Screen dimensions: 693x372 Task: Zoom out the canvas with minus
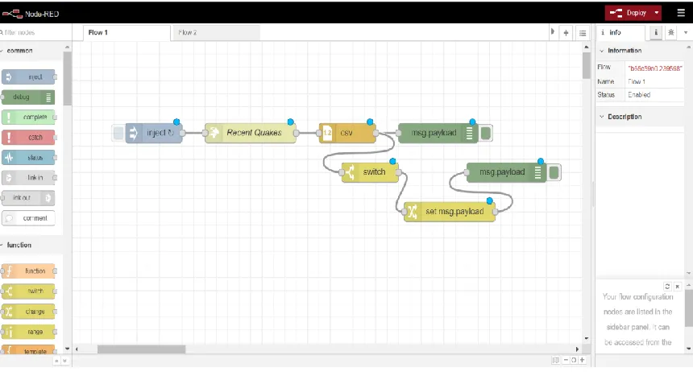click(x=566, y=360)
